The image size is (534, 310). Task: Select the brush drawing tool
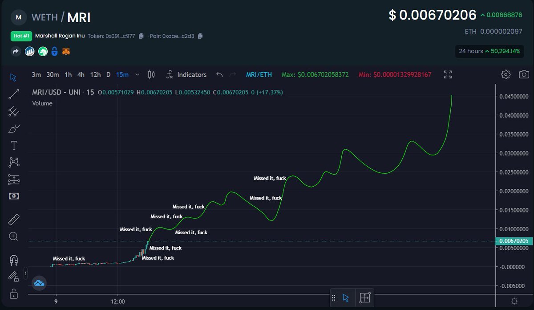tap(13, 128)
